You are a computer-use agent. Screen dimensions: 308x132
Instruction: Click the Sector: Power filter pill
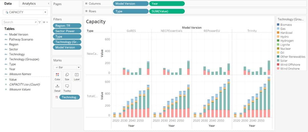pos(67,31)
